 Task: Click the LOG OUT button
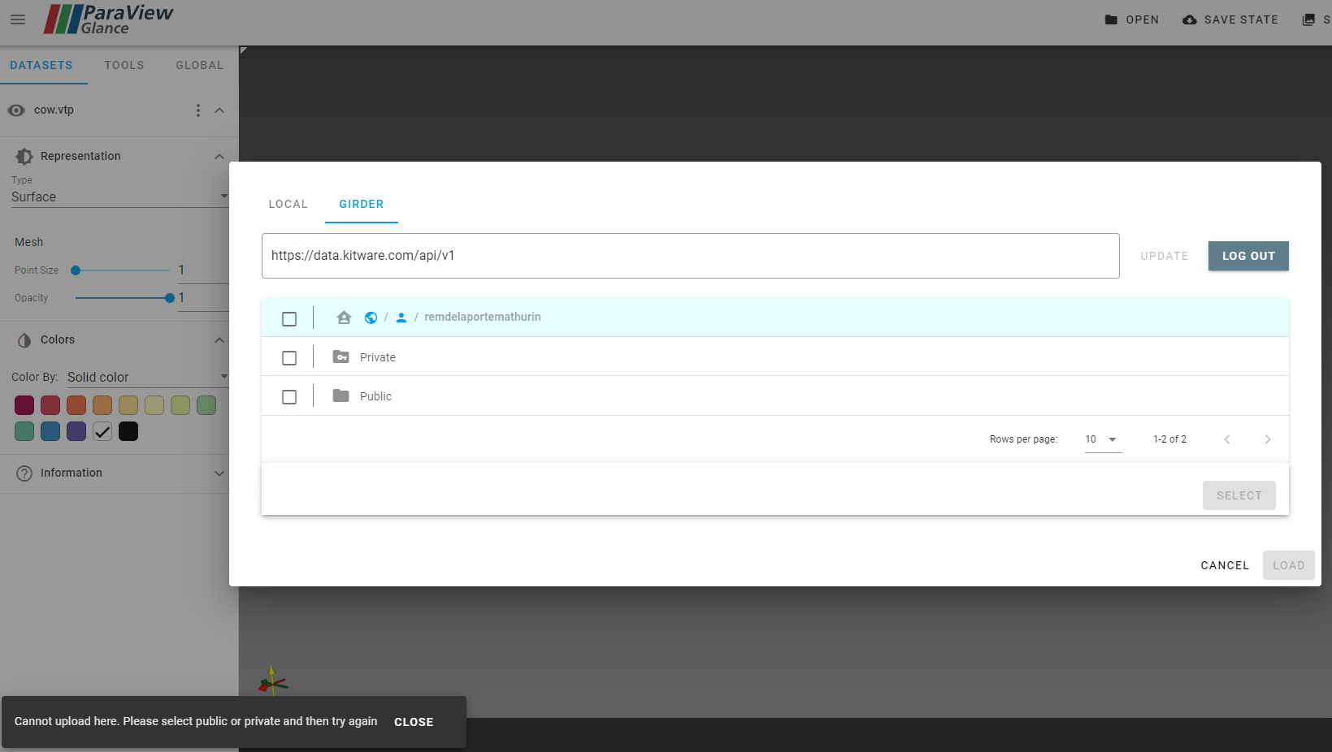pos(1248,256)
